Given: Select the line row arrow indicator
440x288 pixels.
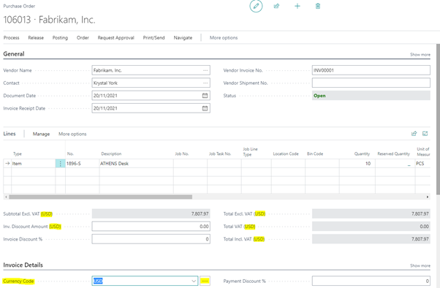Looking at the screenshot, I should 7,163.
